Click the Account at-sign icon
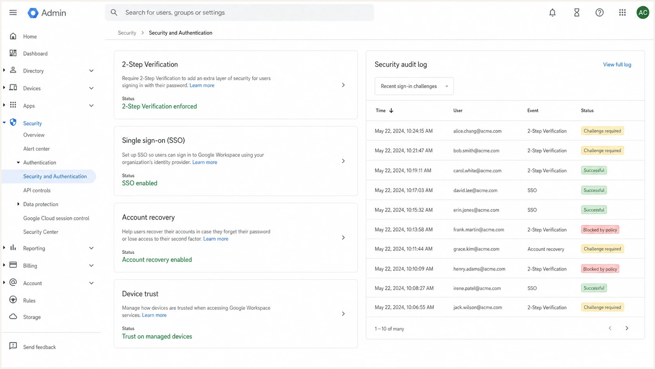 coord(13,282)
